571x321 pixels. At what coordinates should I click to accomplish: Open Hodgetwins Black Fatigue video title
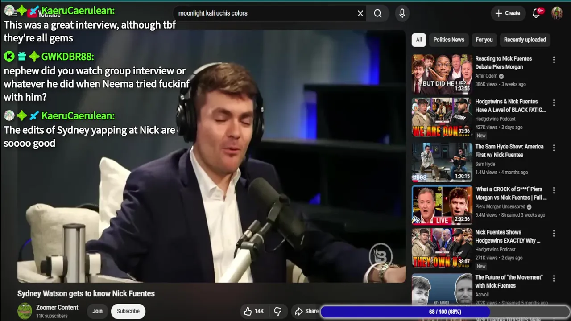click(510, 106)
